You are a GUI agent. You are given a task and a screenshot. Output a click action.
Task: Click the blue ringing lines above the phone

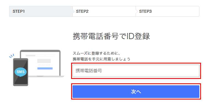pyautogui.click(x=12, y=56)
